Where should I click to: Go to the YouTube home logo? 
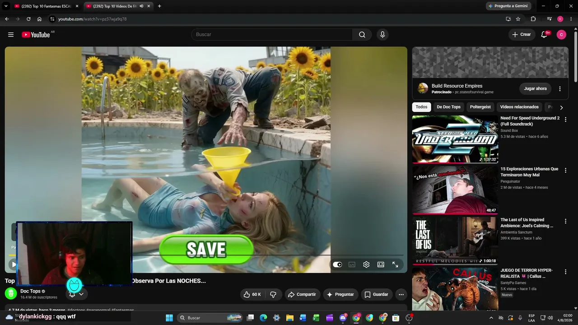(x=36, y=35)
